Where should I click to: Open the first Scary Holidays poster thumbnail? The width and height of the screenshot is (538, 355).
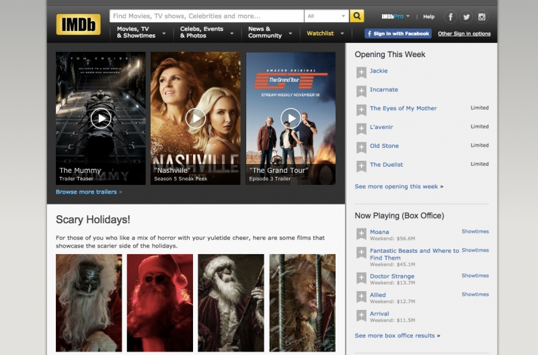point(89,303)
